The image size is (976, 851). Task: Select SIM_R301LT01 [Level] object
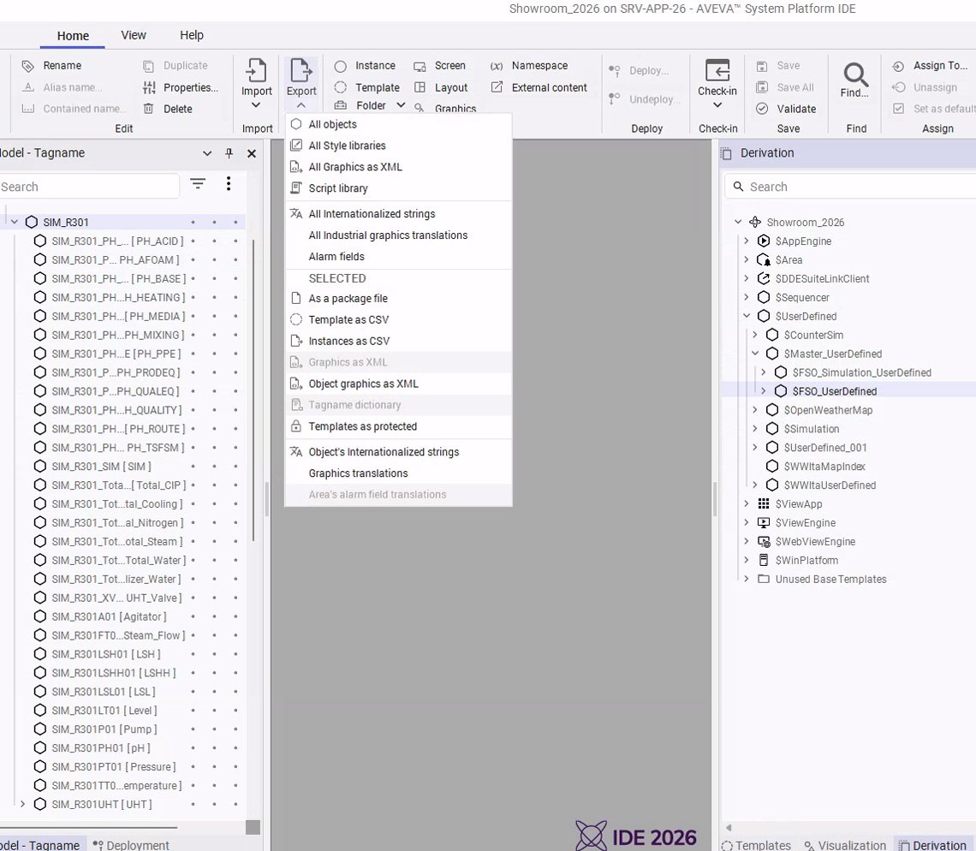click(x=104, y=711)
